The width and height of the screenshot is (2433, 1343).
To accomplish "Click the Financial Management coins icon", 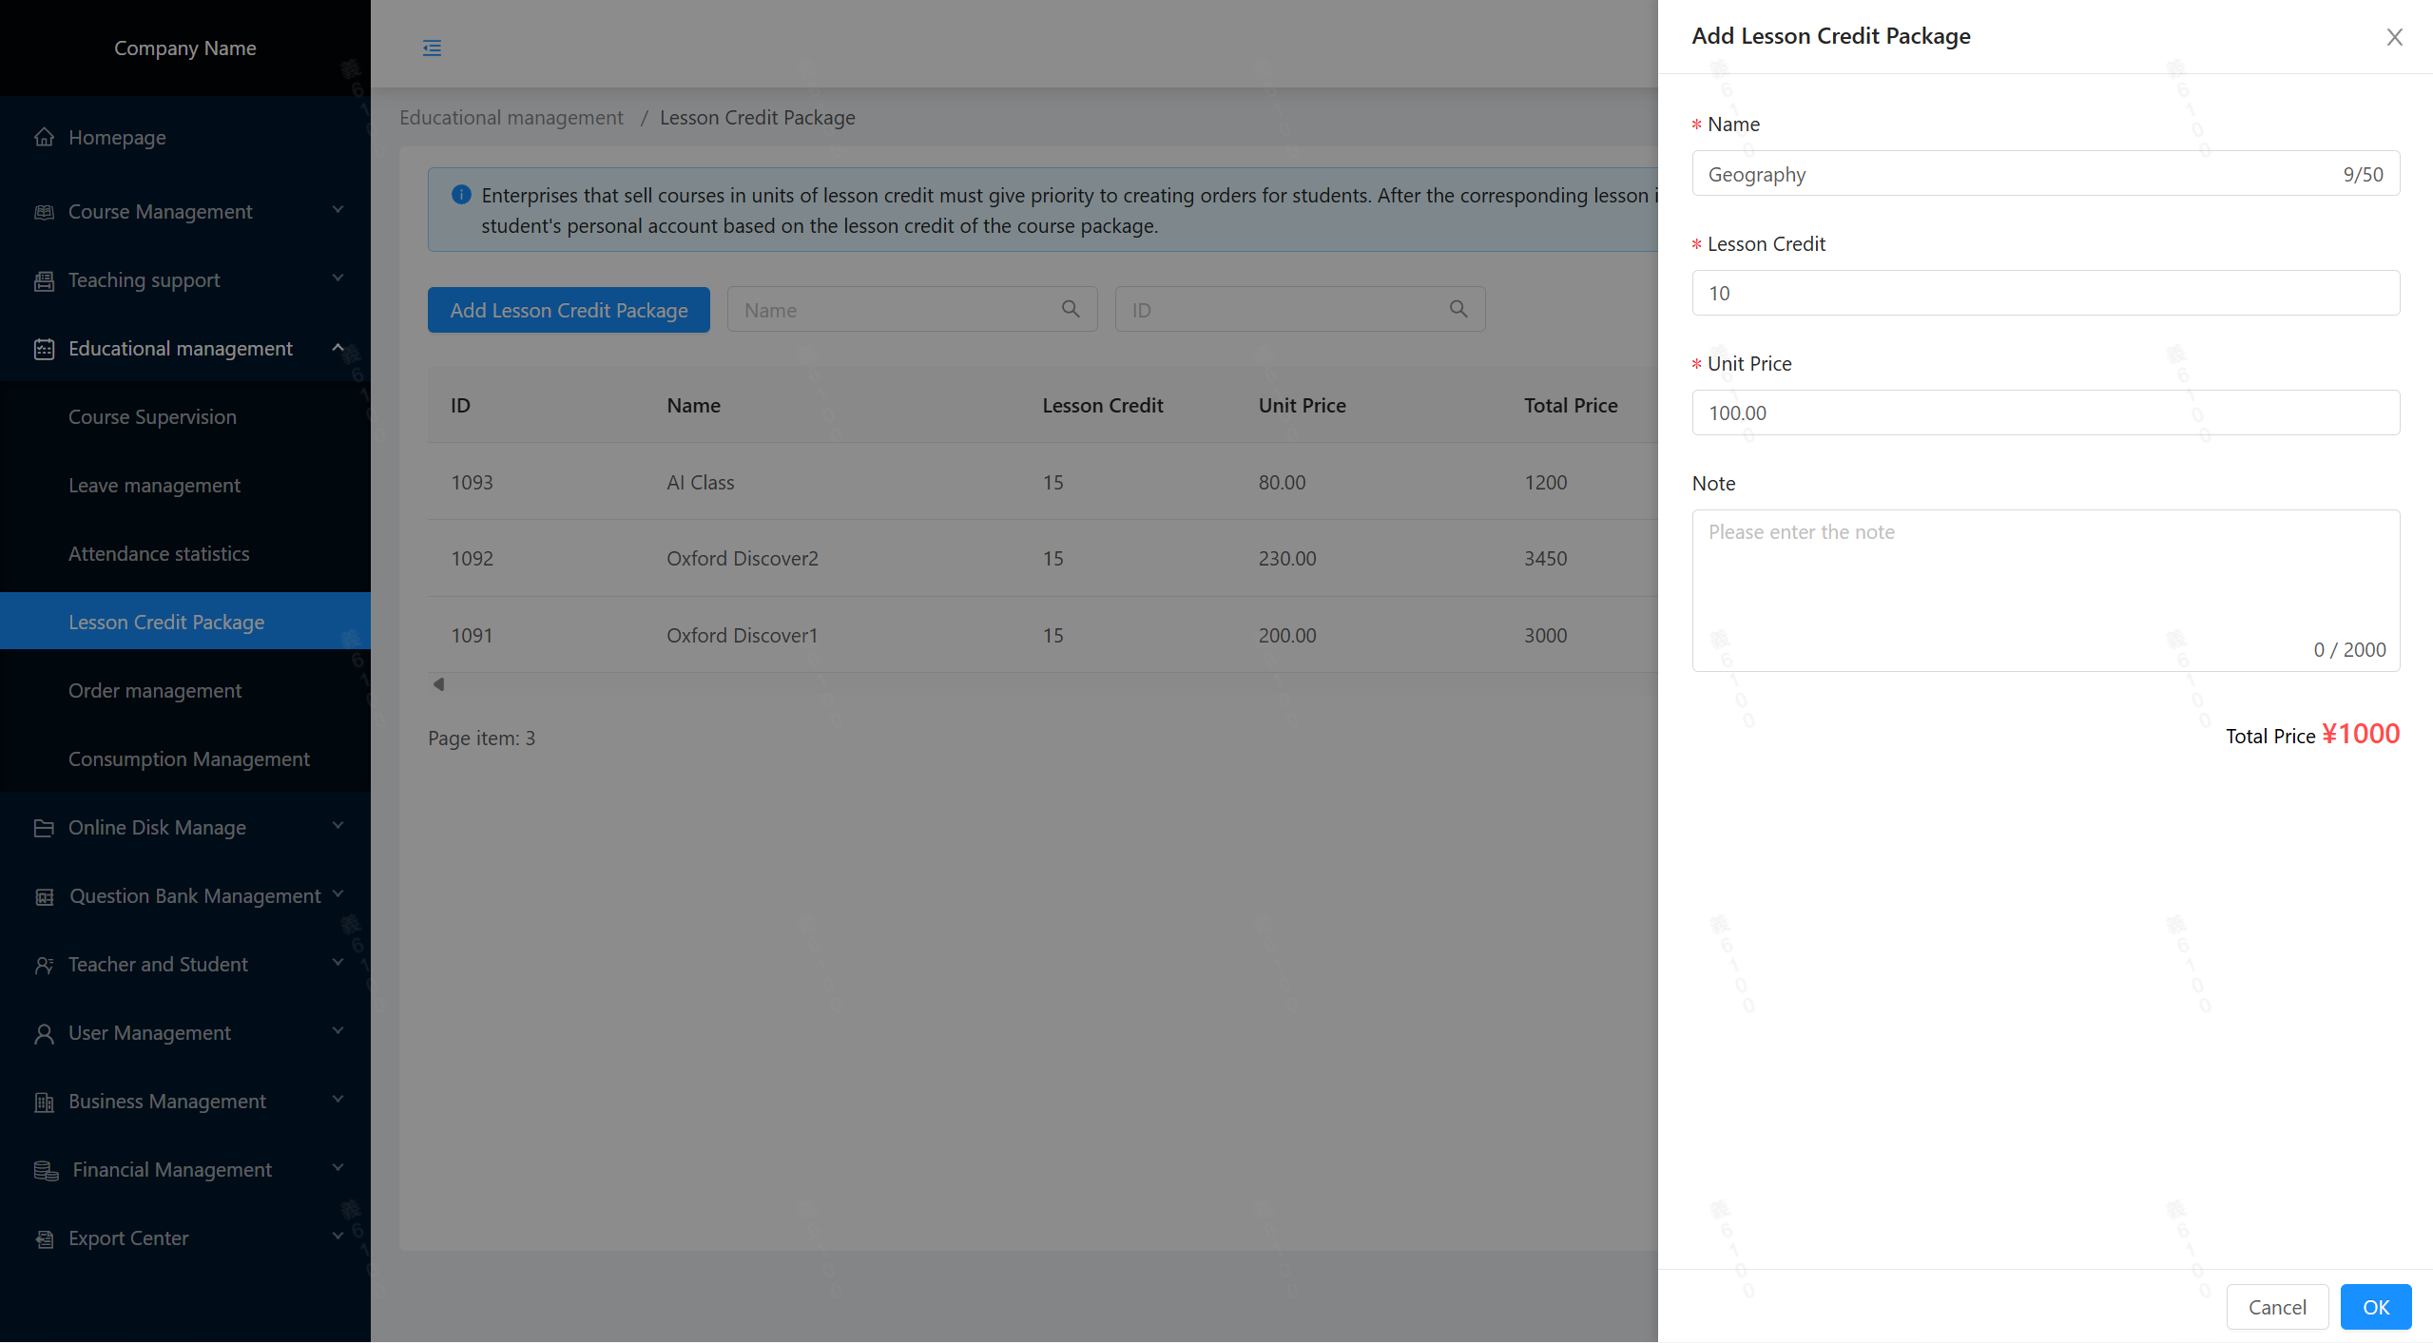I will tap(46, 1170).
